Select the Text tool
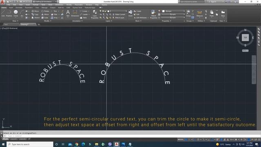The width and height of the screenshot is (261, 147). pyautogui.click(x=68, y=13)
